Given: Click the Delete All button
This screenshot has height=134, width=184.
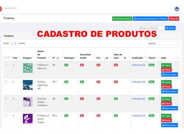Looking at the screenshot, I should click(x=174, y=19).
